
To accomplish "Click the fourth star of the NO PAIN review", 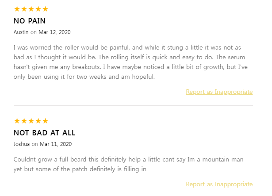I will pyautogui.click(x=38, y=9).
